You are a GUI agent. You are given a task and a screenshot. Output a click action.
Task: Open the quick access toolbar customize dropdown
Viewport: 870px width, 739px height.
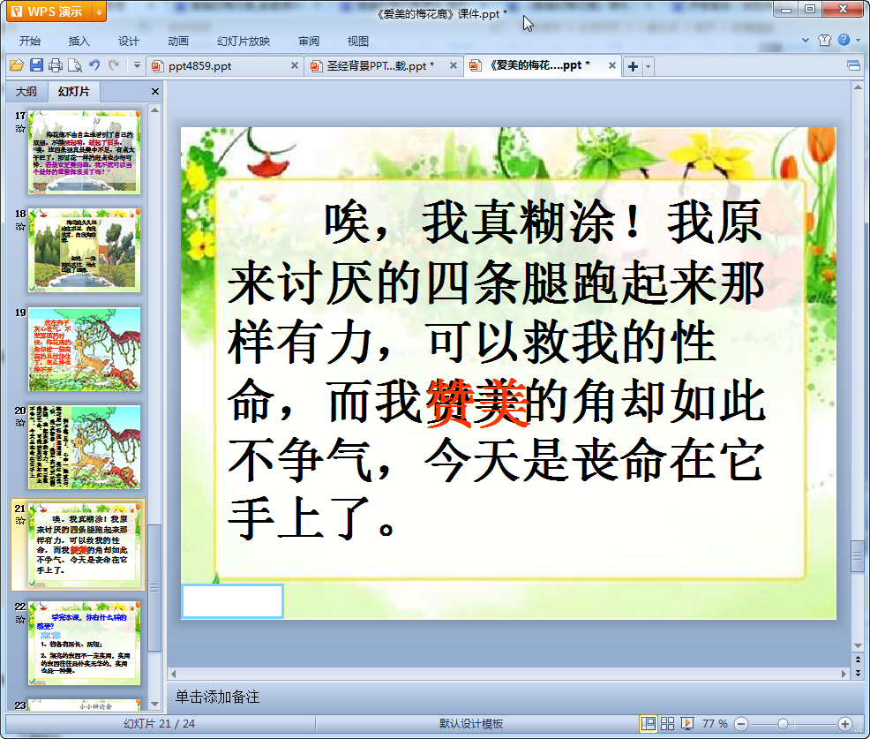click(137, 65)
